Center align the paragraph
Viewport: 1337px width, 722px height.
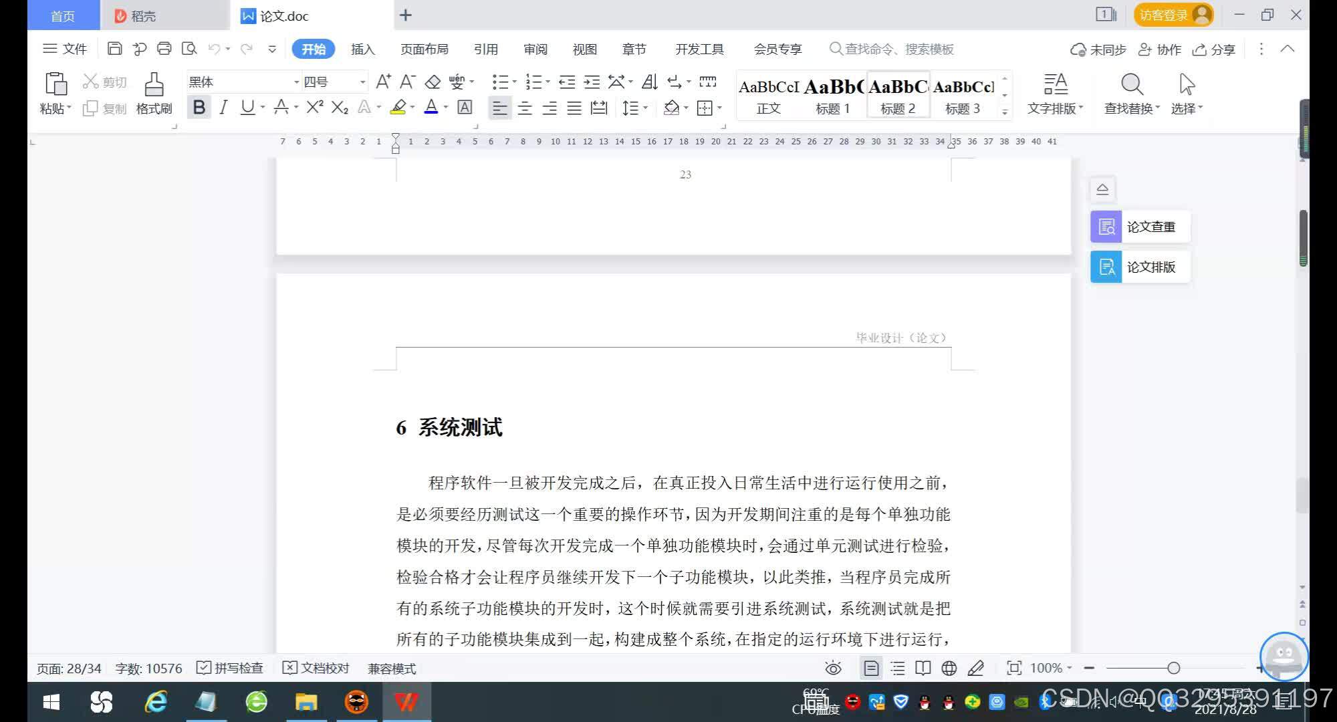pos(525,108)
